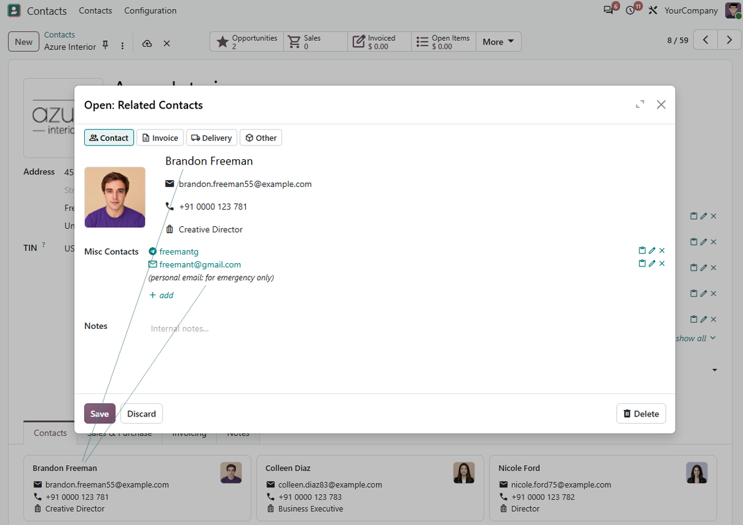
Task: Go to next record arrow
Action: 729,40
